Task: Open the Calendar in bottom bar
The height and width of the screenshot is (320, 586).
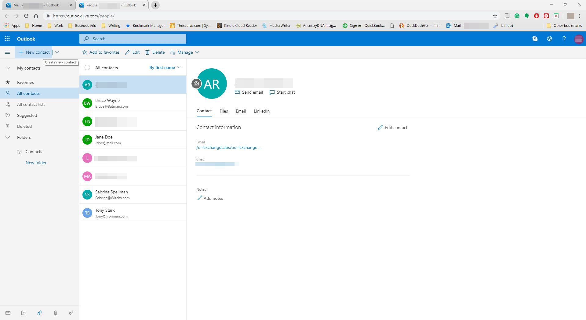Action: 24,313
